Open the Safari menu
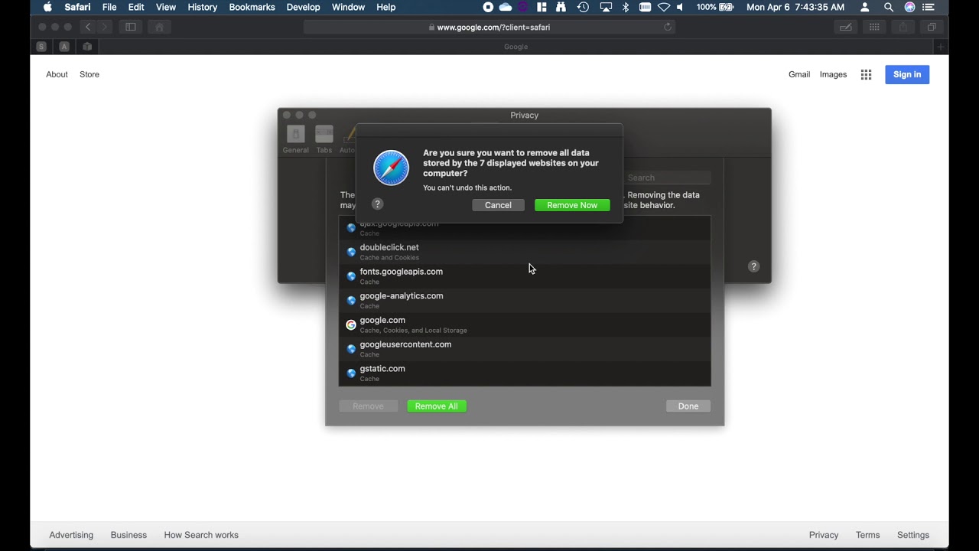 (x=78, y=7)
